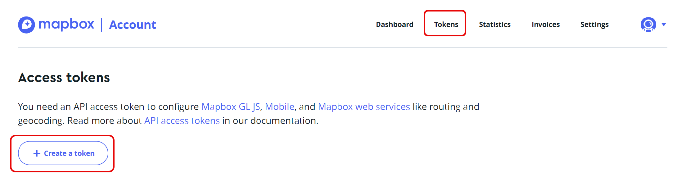Follow the Mapbox GL JS link

(x=231, y=107)
